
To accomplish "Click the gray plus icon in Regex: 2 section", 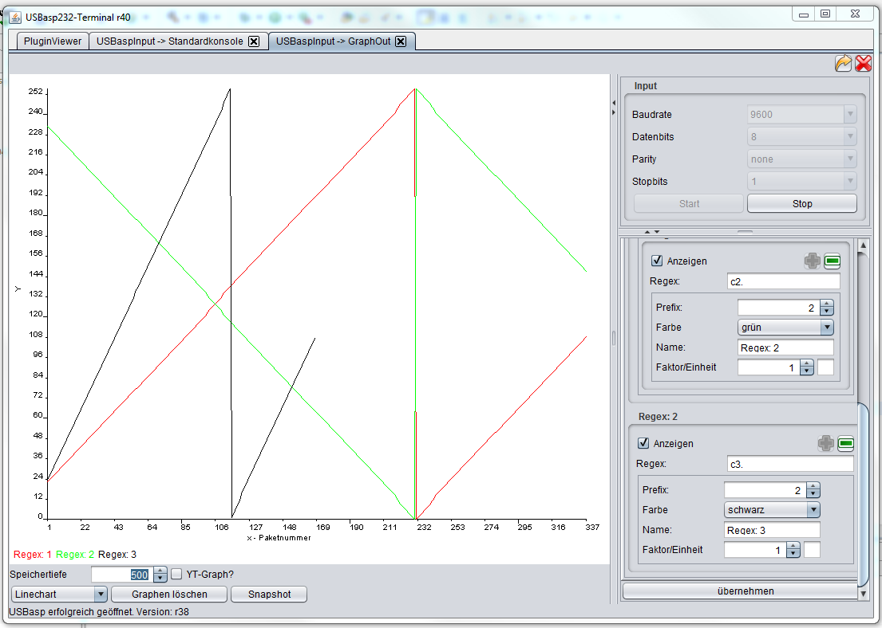I will [825, 443].
